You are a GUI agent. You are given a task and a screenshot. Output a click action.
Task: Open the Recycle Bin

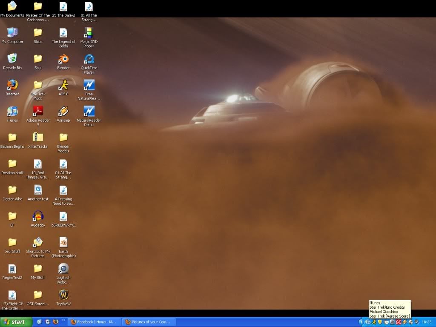pyautogui.click(x=12, y=59)
